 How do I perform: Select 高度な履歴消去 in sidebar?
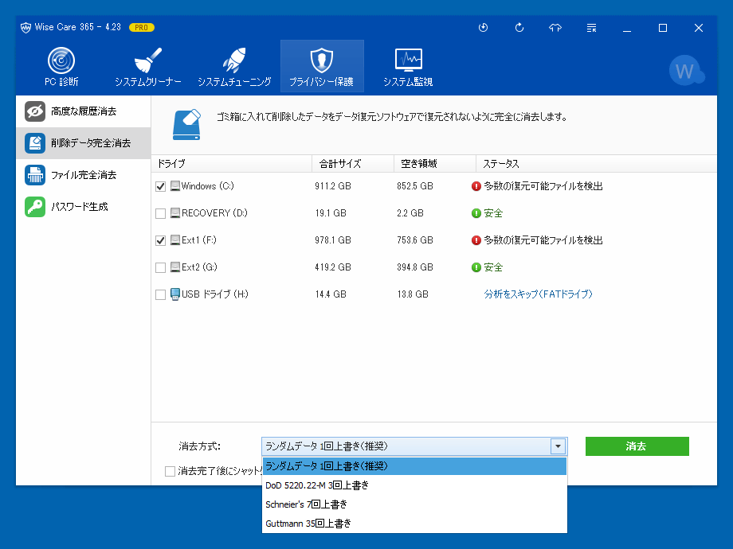tap(83, 111)
